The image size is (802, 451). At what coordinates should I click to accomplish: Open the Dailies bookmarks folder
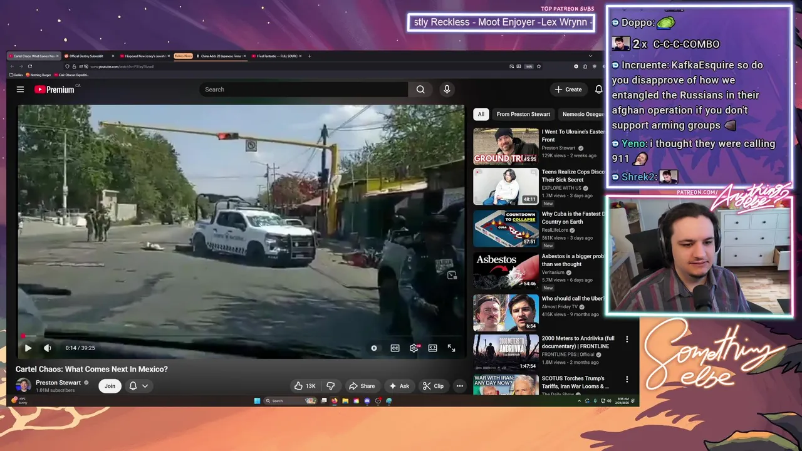(16, 75)
